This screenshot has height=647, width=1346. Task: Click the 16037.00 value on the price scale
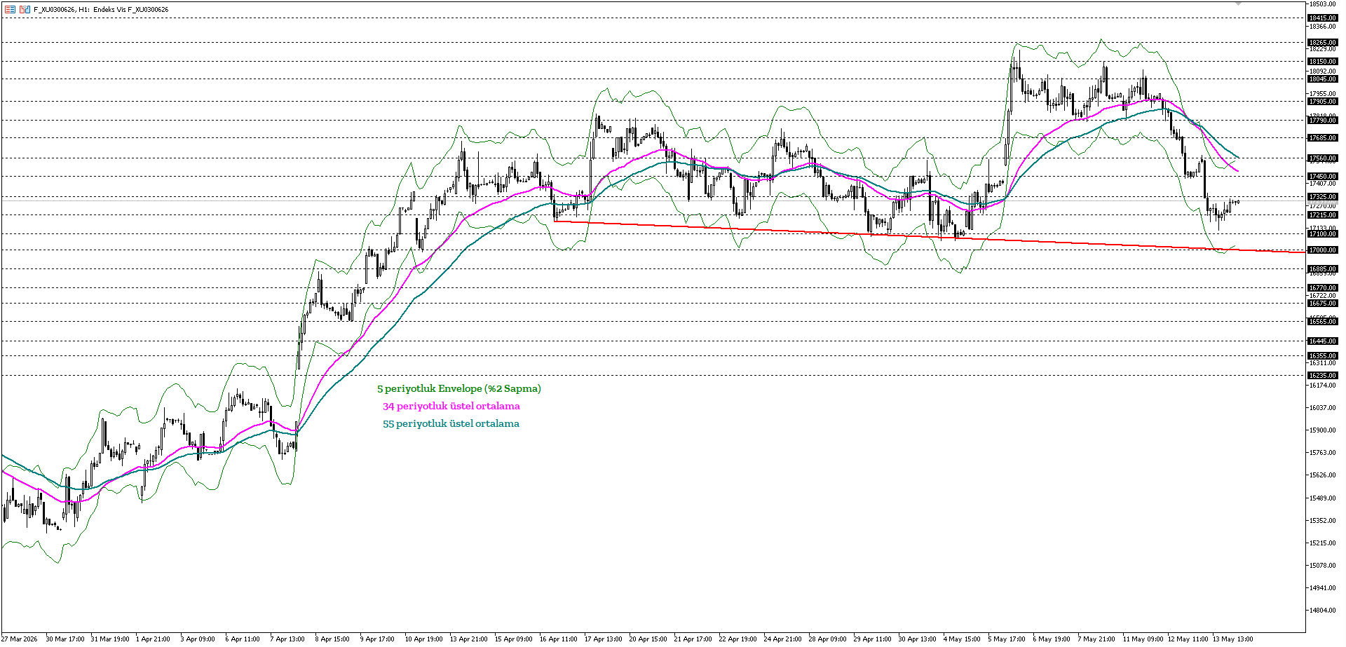1322,408
